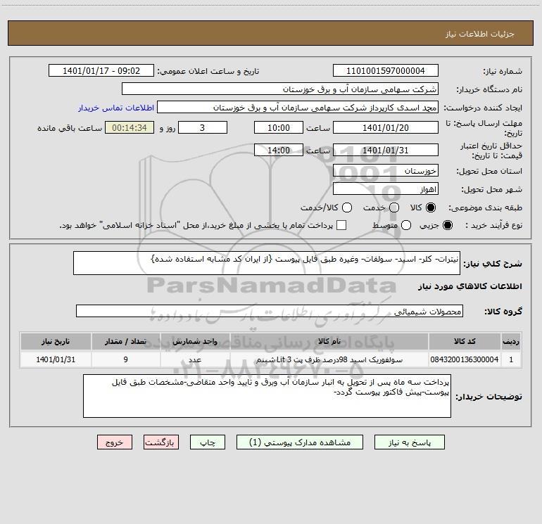
Task: Click the delivery city field اهواز
Action: pos(386,189)
